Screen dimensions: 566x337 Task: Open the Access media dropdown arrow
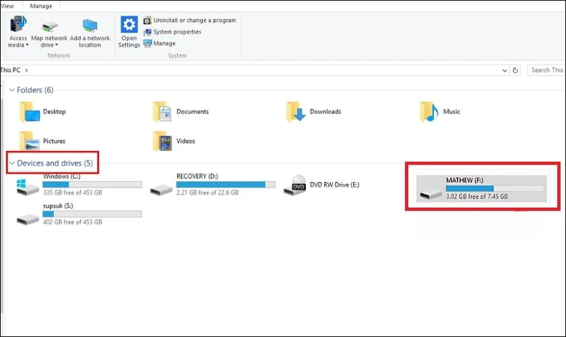(x=27, y=45)
